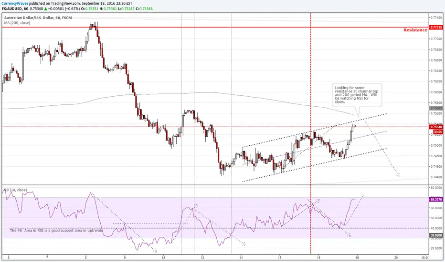Click the 18:00 time axis label

coord(425,258)
